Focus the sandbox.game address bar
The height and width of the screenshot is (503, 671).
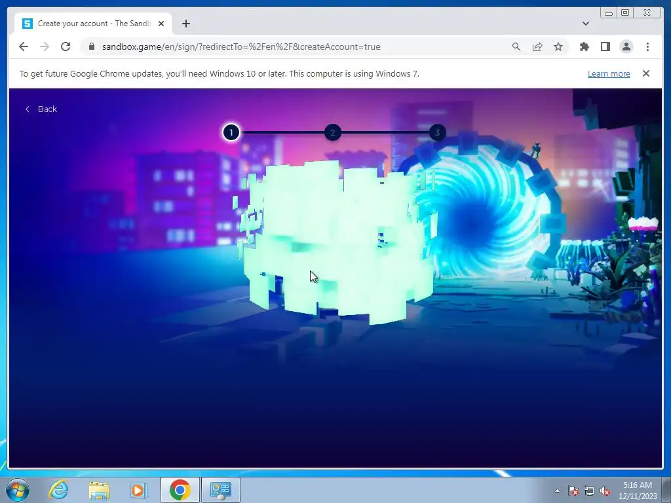coord(241,47)
